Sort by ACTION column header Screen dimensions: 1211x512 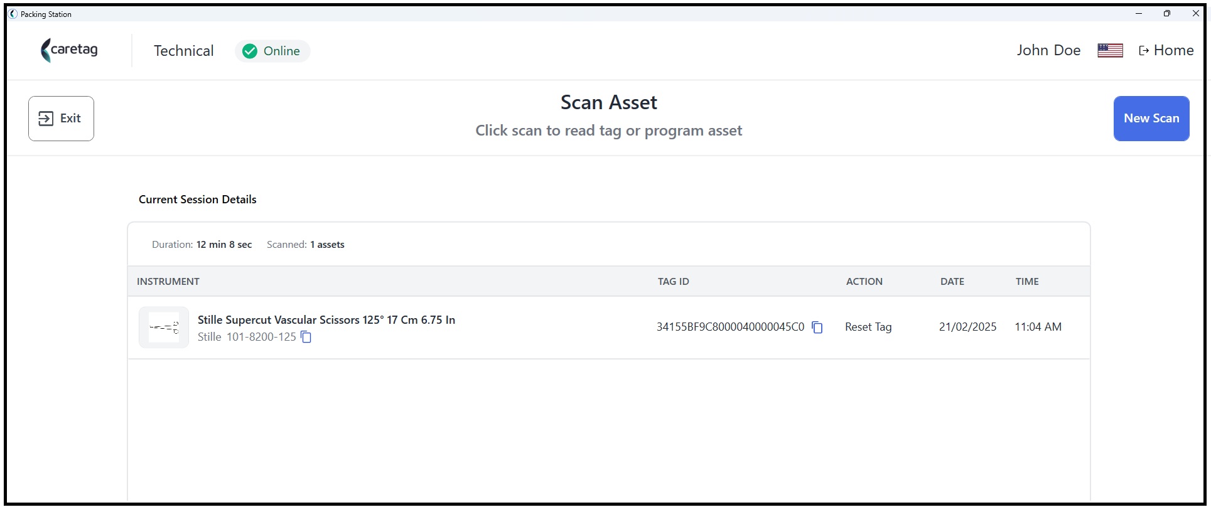864,282
